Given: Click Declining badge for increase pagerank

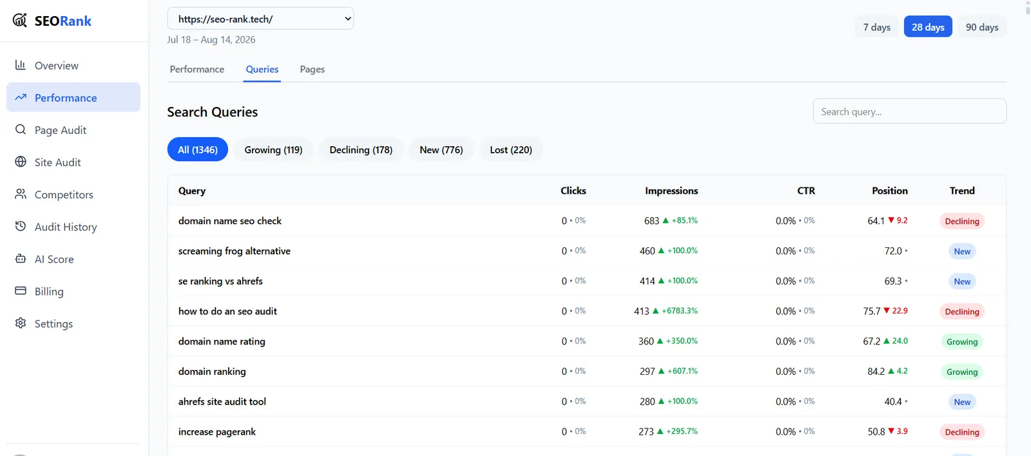Looking at the screenshot, I should click(962, 432).
